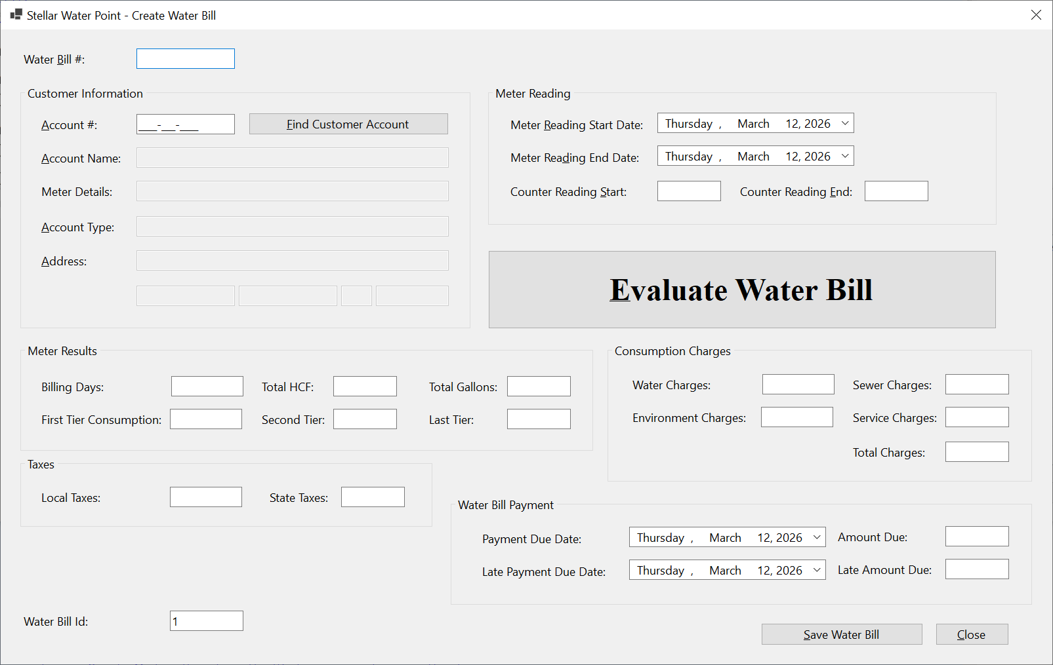Click the "Meter Reading" group title

coord(533,94)
